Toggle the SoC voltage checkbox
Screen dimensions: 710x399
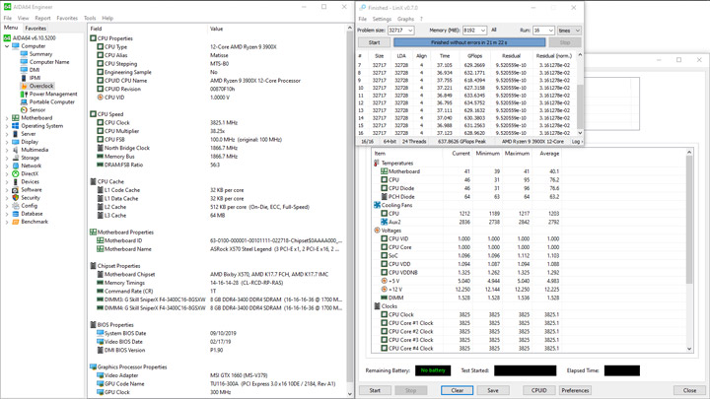tap(384, 255)
